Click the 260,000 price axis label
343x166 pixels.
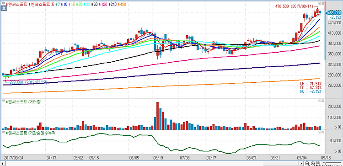pyautogui.click(x=334, y=86)
